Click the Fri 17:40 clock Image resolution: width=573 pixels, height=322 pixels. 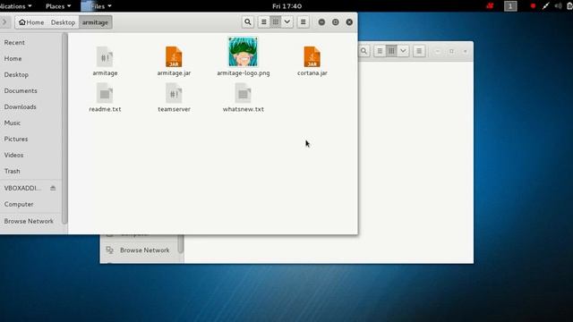(x=286, y=6)
